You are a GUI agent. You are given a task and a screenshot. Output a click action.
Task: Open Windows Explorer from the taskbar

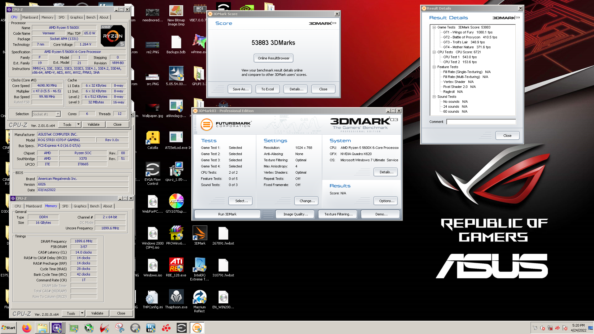pos(42,328)
